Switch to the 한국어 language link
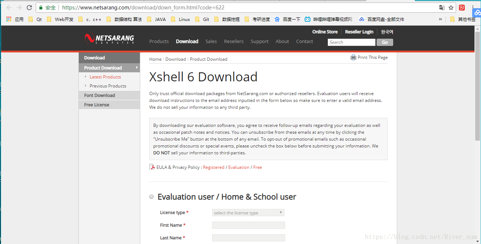The width and height of the screenshot is (481, 244). [387, 32]
